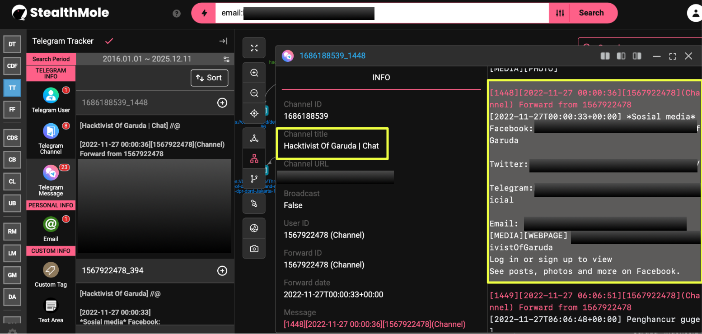
Task: Open the help question mark icon
Action: [x=177, y=14]
